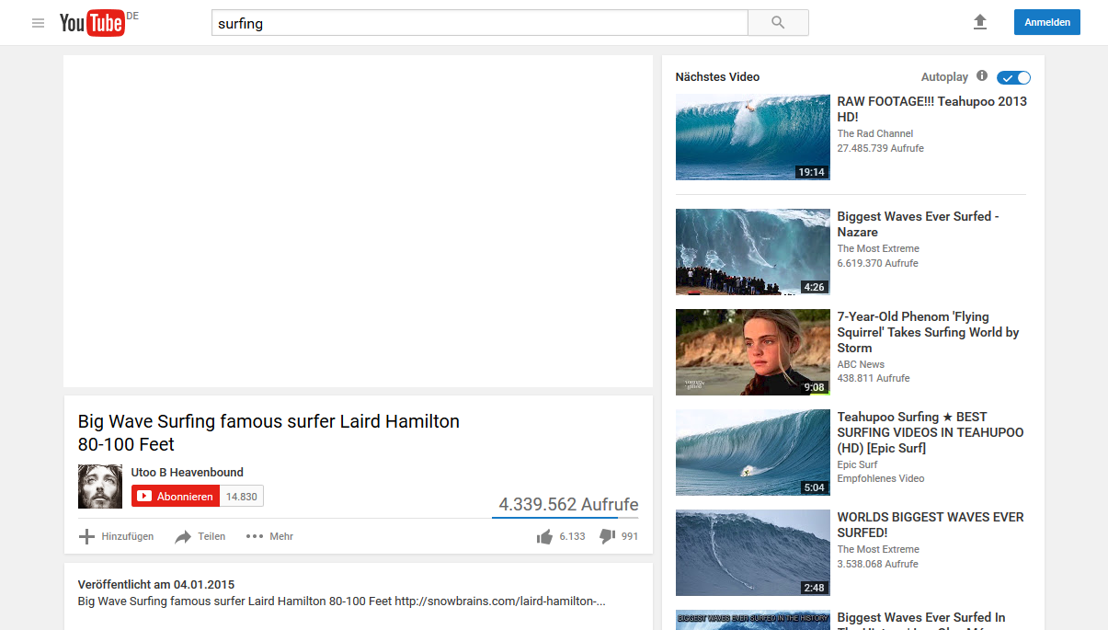
Task: Open the hamburger guide menu
Action: click(x=38, y=23)
